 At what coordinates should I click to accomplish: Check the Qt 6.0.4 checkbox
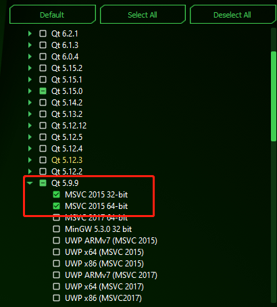click(43, 57)
